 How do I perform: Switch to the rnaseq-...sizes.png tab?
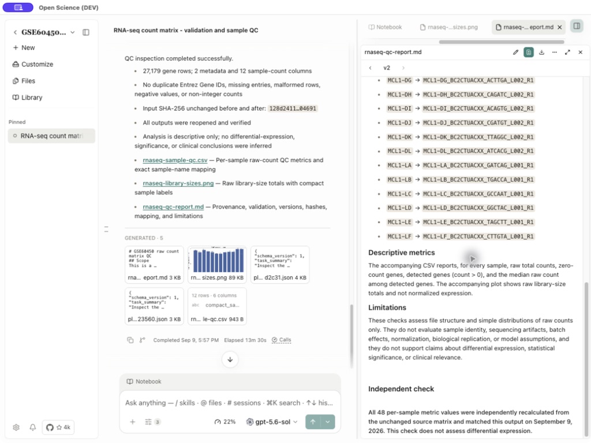tap(449, 27)
